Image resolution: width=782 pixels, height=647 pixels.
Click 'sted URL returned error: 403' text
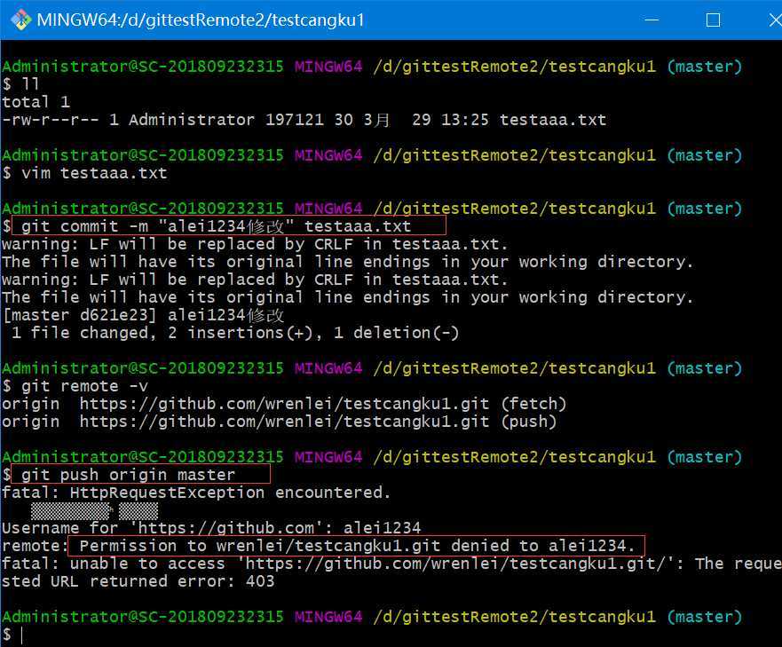[x=138, y=581]
